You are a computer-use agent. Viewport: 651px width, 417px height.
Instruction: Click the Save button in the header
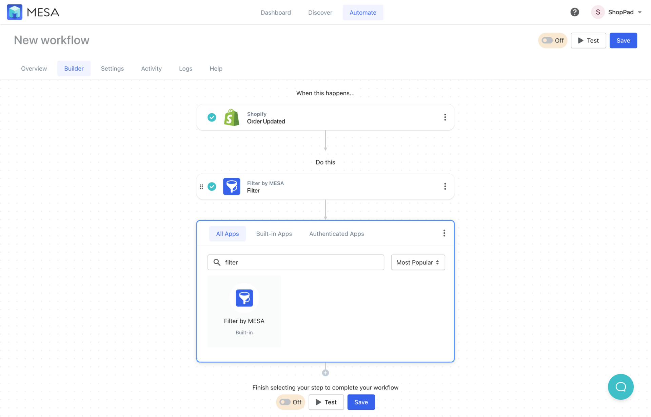(x=623, y=40)
